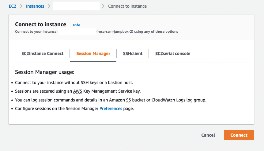Select the Session Manager tab
The width and height of the screenshot is (264, 151).
93,53
